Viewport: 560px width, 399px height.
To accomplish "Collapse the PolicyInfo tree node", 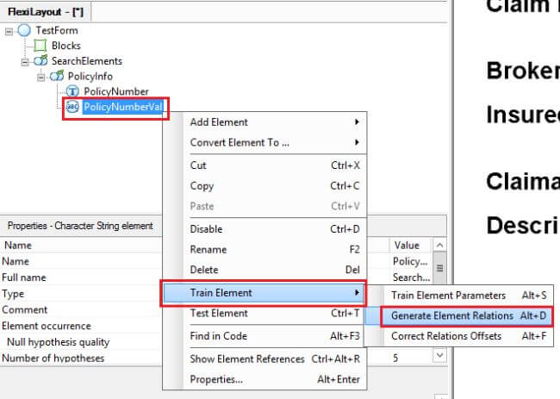I will coord(41,78).
